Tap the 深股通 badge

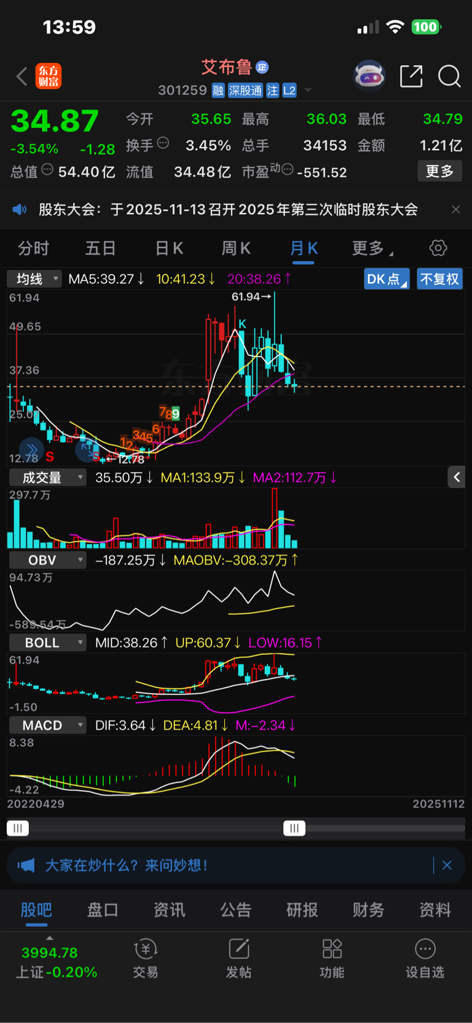(245, 90)
